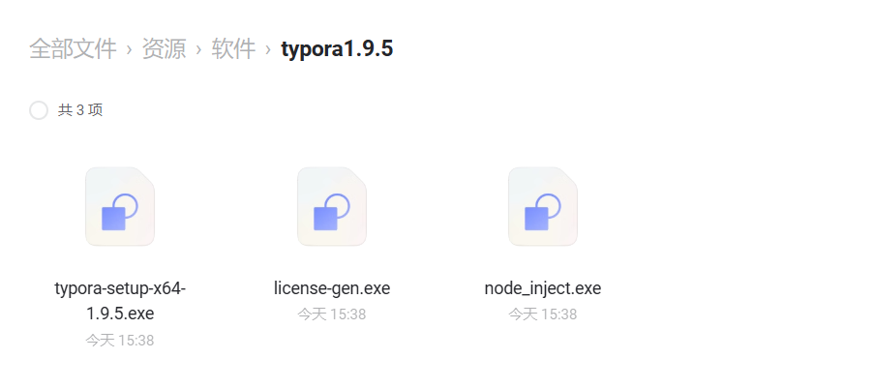Navigate to 全部文件 in the breadcrumb
This screenshot has height=389, width=874.
(73, 48)
